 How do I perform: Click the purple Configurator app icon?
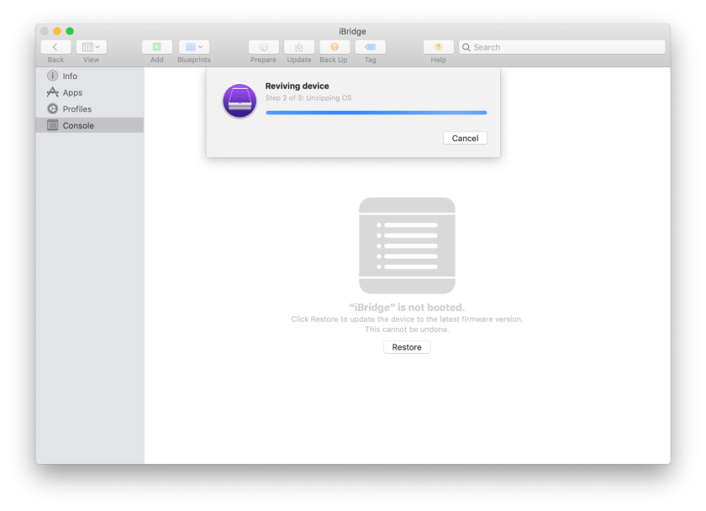(x=240, y=101)
